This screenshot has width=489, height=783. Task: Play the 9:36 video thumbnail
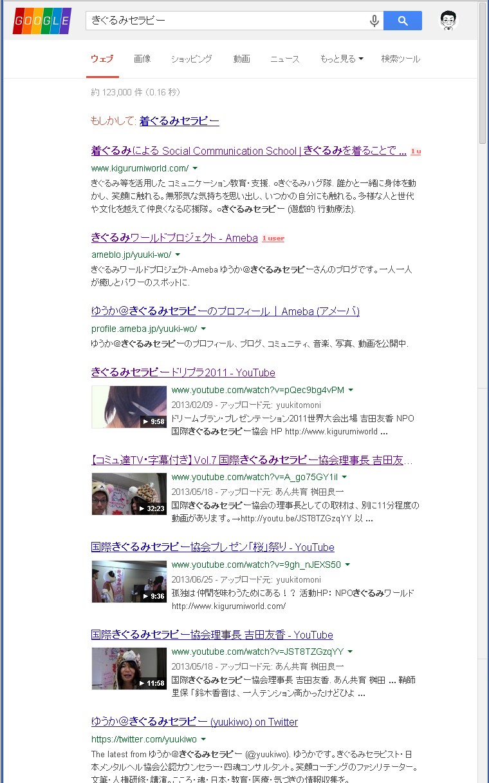(129, 581)
